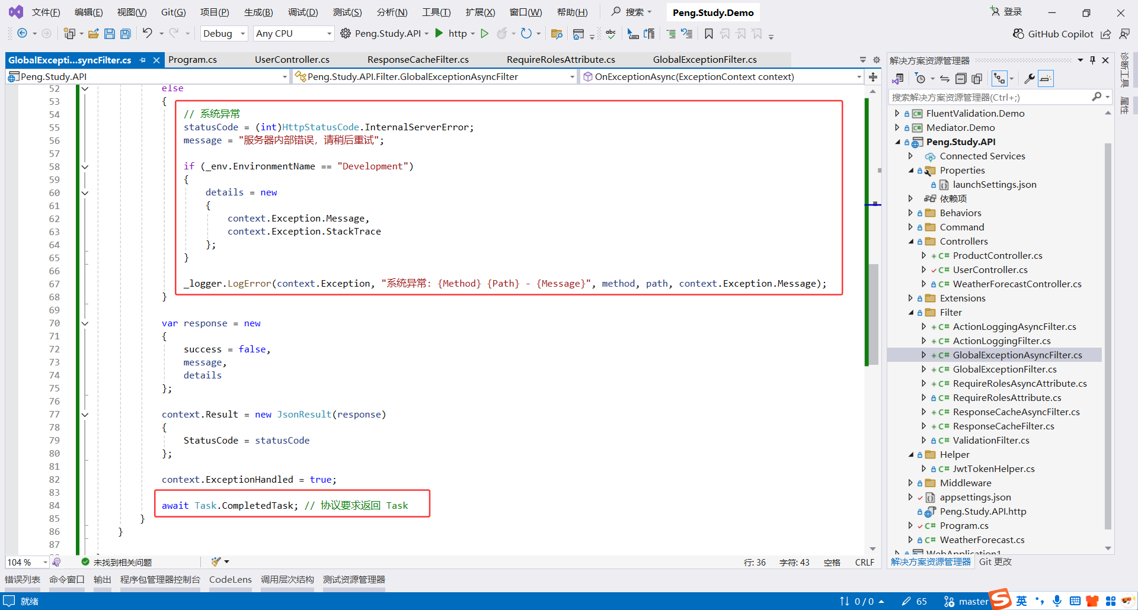Viewport: 1138px width, 610px height.
Task: Undo the last edit
Action: click(x=148, y=33)
